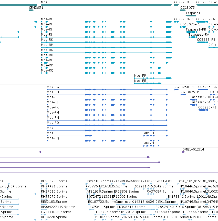Select transcript Mbs-RF label
218x221 pixels.
tap(140, 76)
